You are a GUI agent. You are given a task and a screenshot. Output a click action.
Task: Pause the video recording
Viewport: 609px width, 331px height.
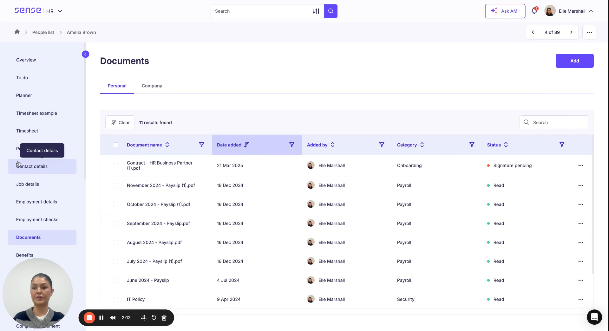tap(101, 317)
